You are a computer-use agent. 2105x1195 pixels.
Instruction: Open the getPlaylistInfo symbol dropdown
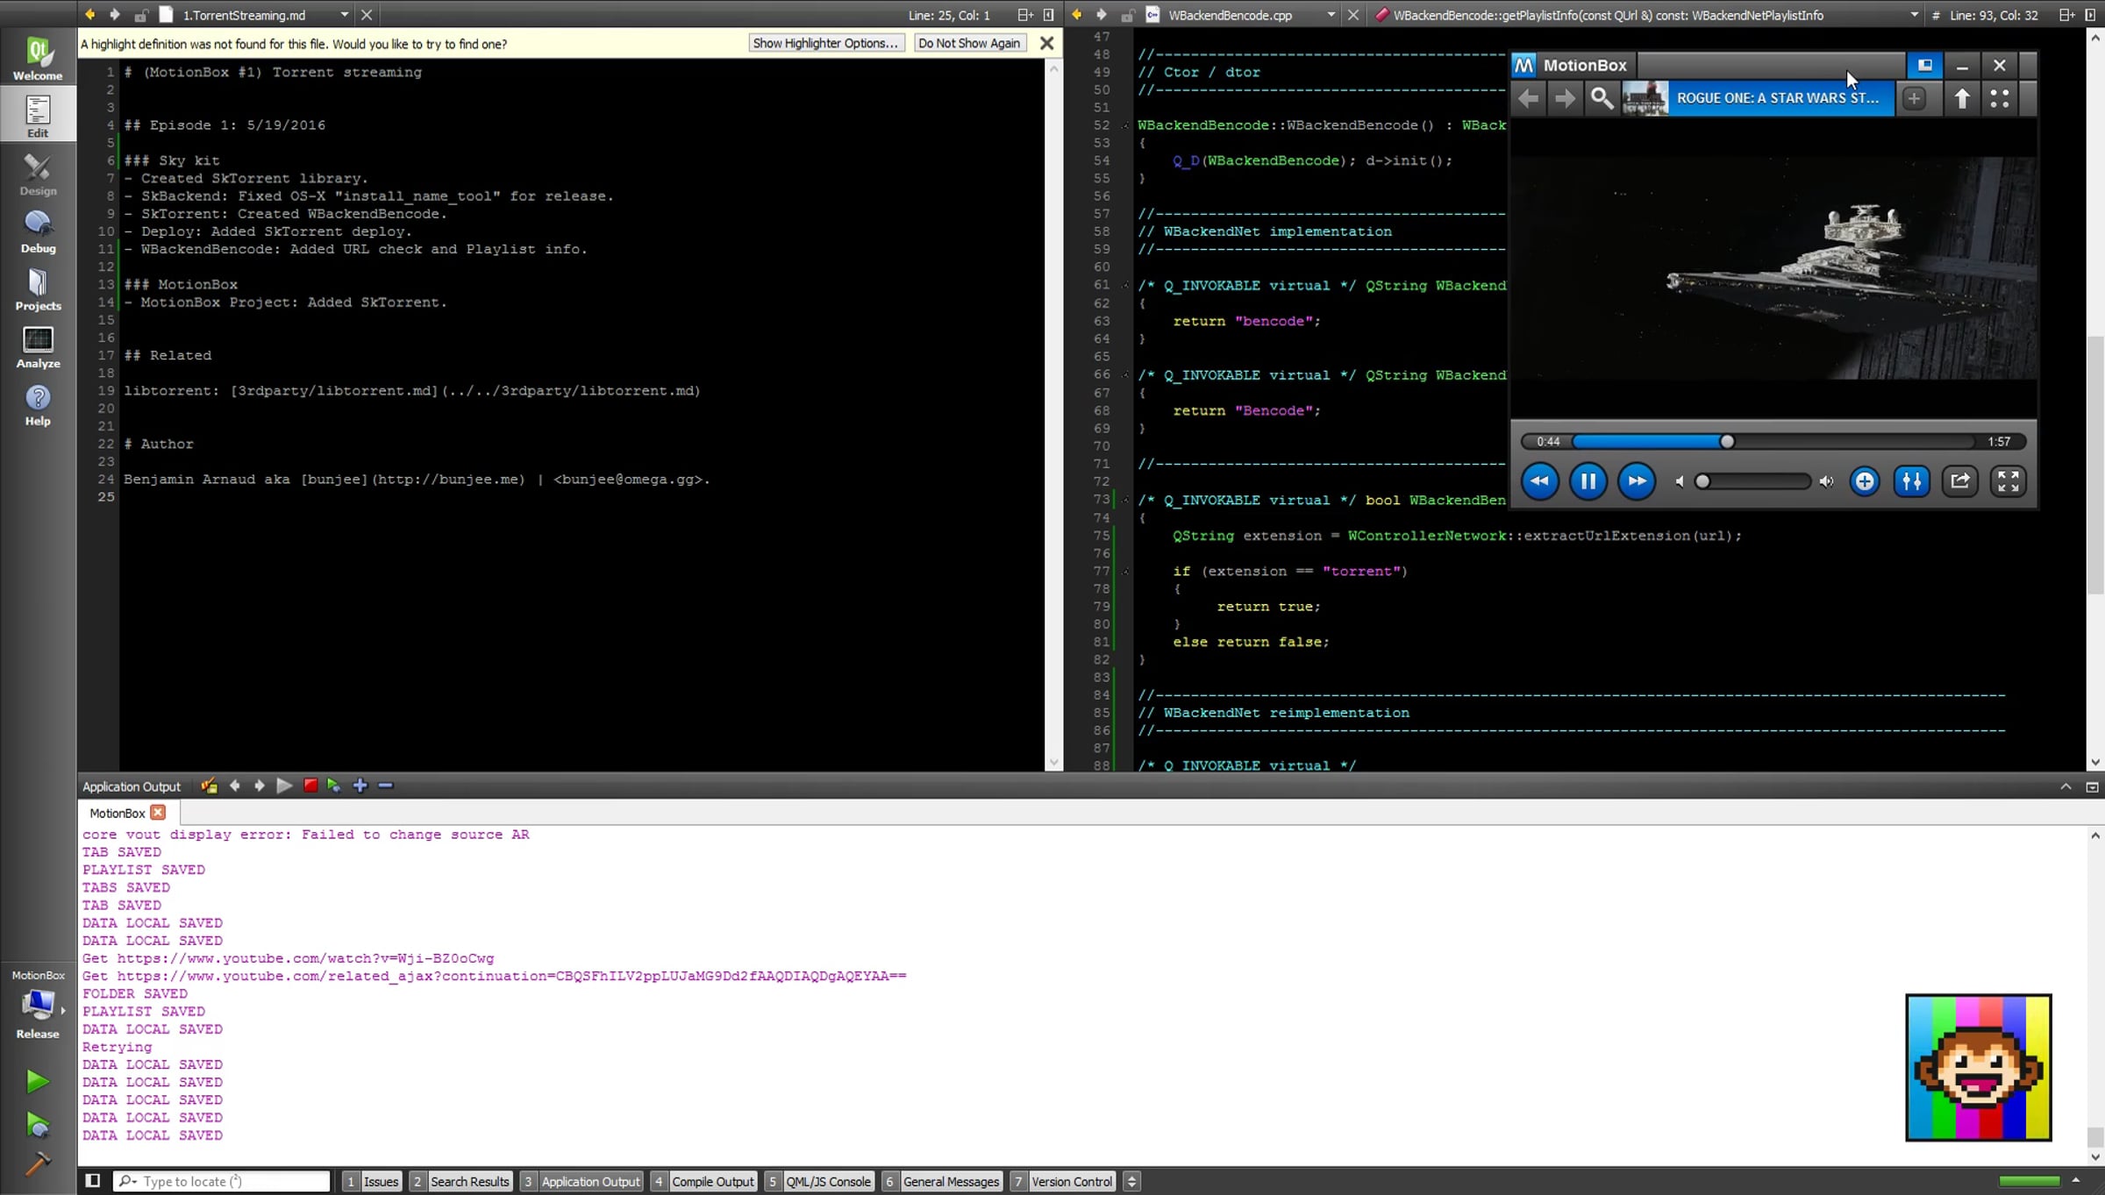click(x=1913, y=15)
